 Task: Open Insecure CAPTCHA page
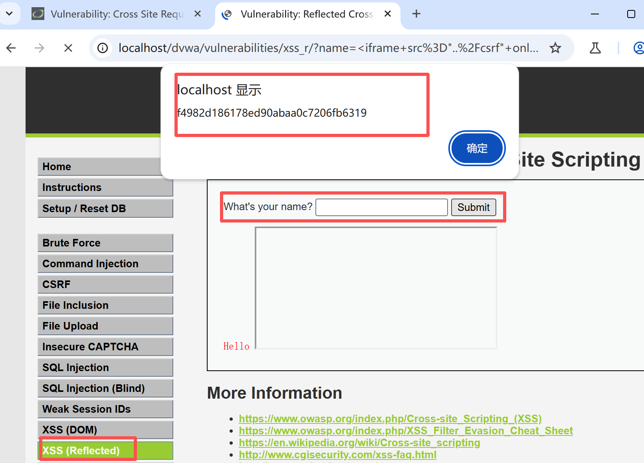point(105,347)
